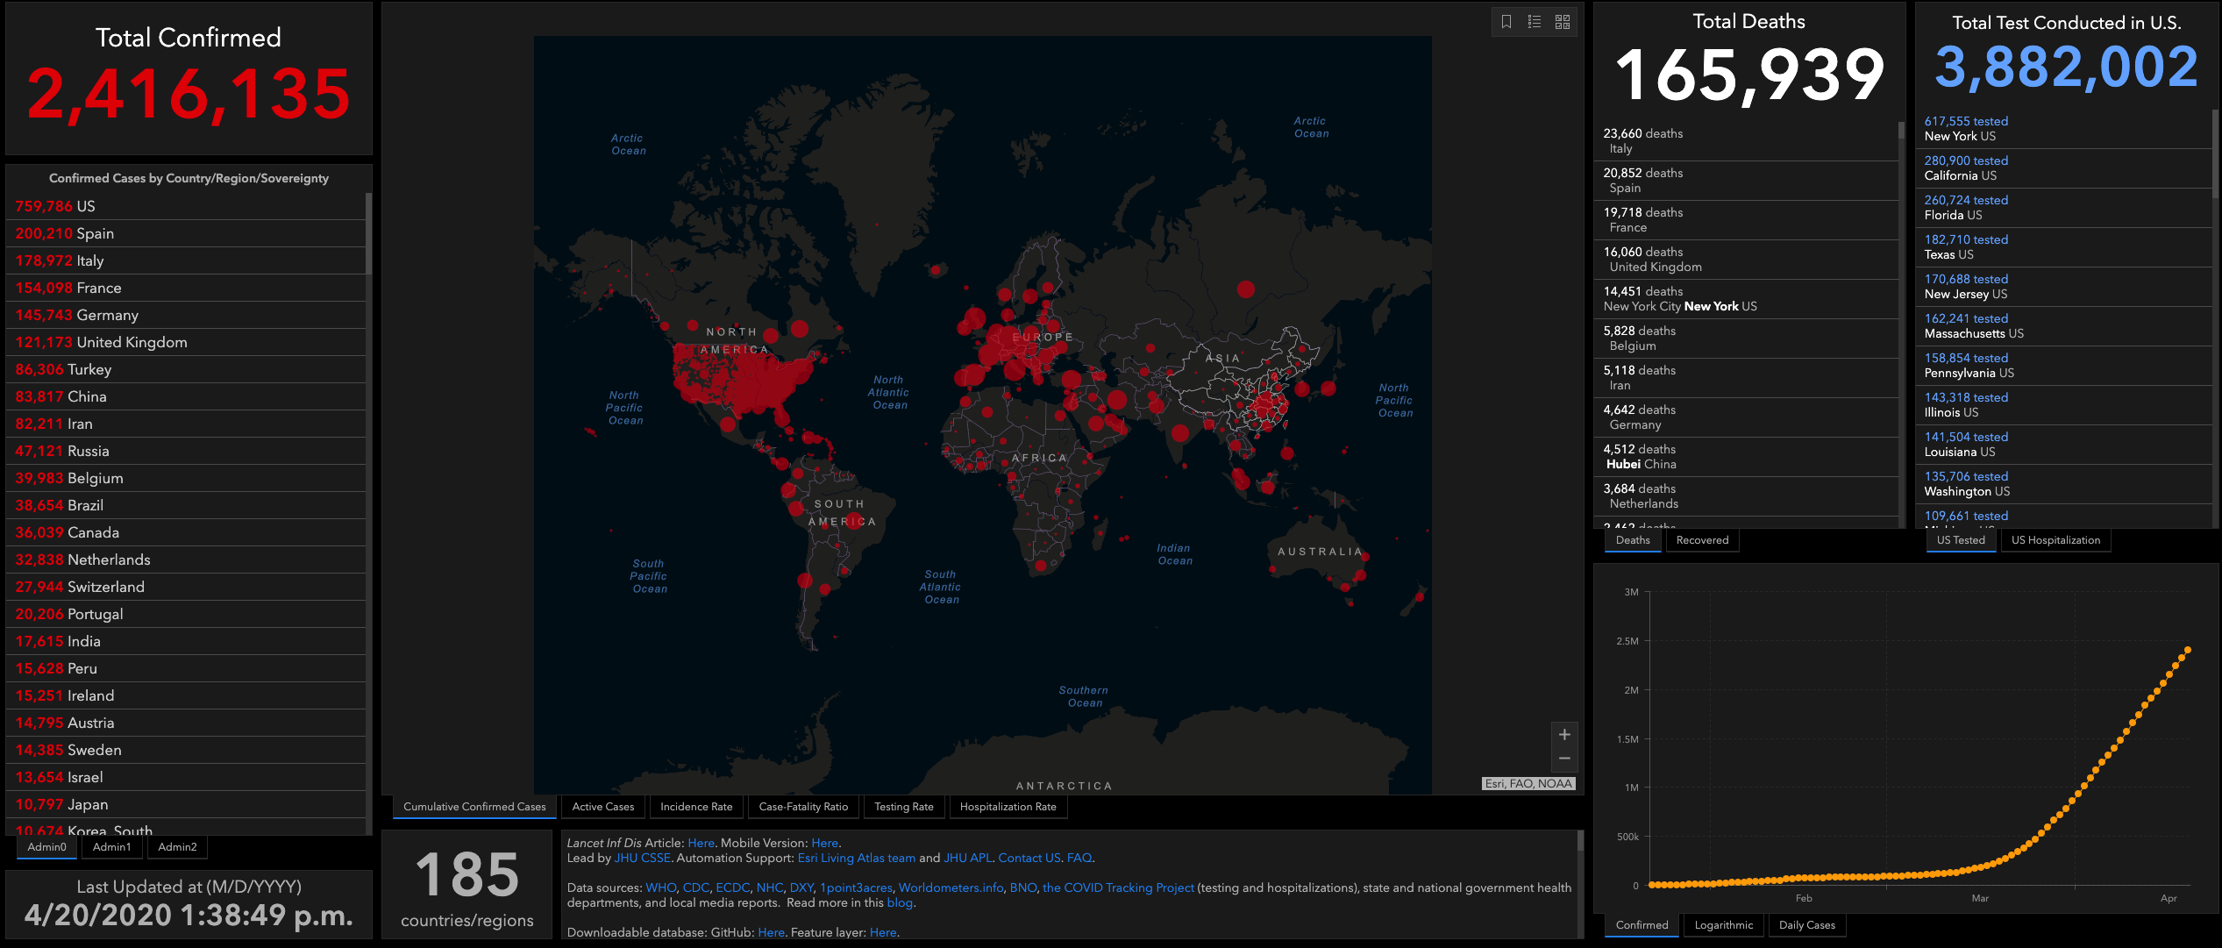
Task: Switch to the Admin1 list tab
Action: tap(112, 847)
